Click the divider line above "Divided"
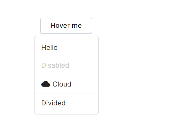The width and height of the screenshot is (178, 131). tap(66, 94)
